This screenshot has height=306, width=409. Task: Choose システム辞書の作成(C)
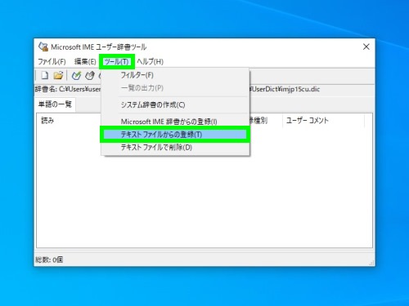tap(175, 104)
